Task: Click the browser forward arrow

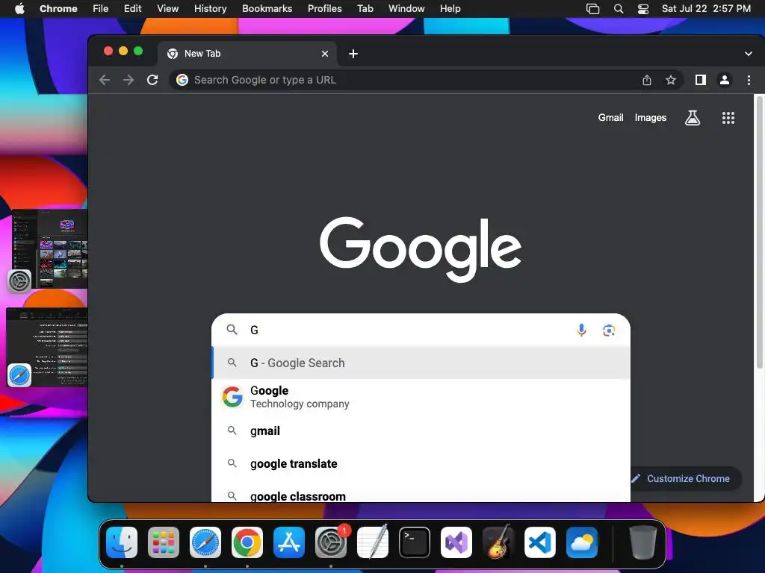Action: (x=128, y=80)
